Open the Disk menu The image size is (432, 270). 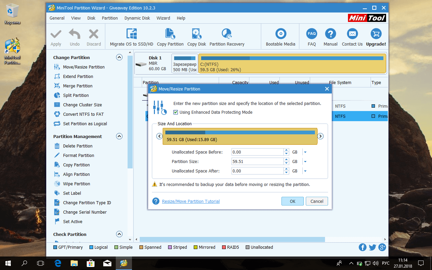tap(91, 18)
